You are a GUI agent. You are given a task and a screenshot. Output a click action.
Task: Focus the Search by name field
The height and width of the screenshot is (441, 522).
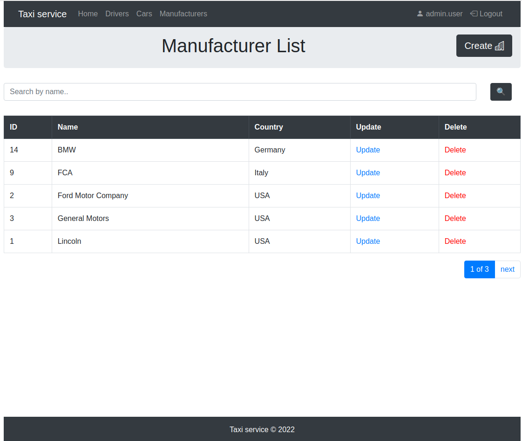click(x=240, y=92)
